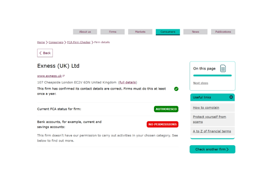Open A to Z of financial terms
The width and height of the screenshot is (273, 182).
point(212,131)
